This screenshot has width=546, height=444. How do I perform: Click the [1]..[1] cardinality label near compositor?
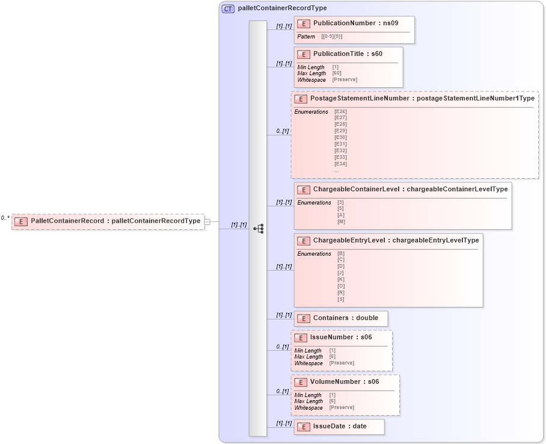click(x=238, y=224)
